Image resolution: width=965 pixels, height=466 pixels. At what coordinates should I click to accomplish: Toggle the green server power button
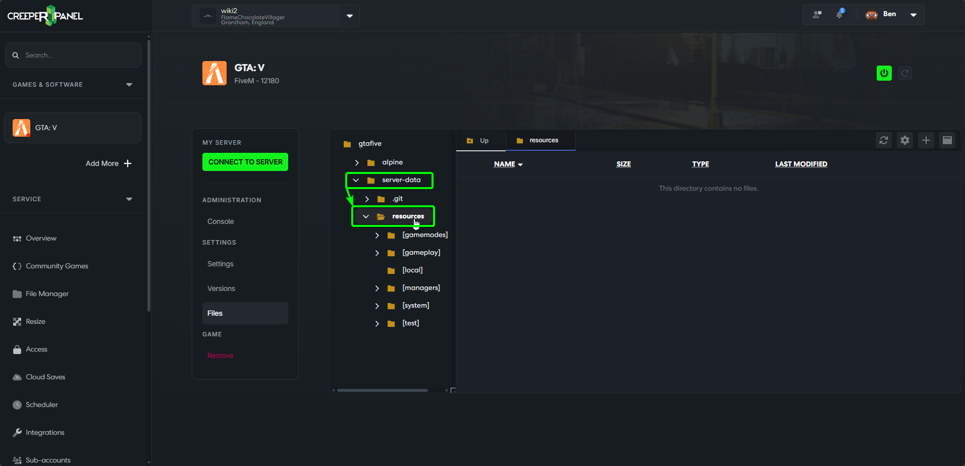[x=884, y=73]
